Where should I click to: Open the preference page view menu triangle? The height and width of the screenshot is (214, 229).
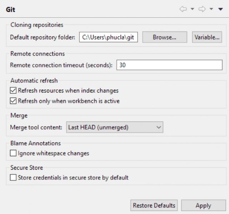click(220, 9)
